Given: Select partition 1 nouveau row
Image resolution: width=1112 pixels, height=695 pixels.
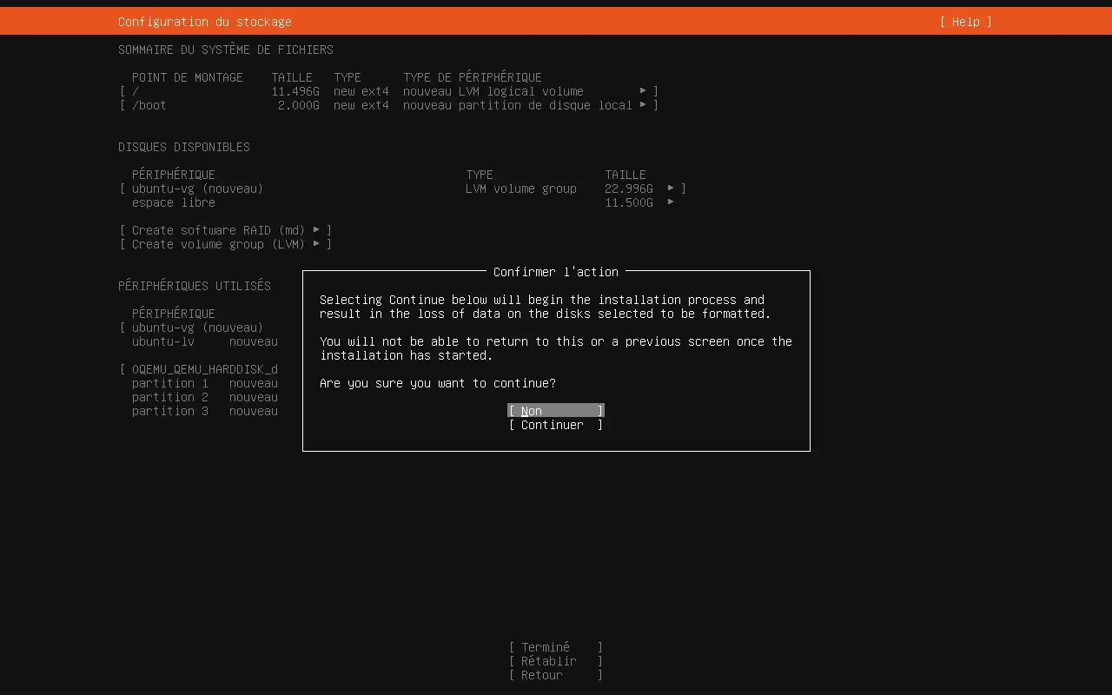Looking at the screenshot, I should (205, 383).
